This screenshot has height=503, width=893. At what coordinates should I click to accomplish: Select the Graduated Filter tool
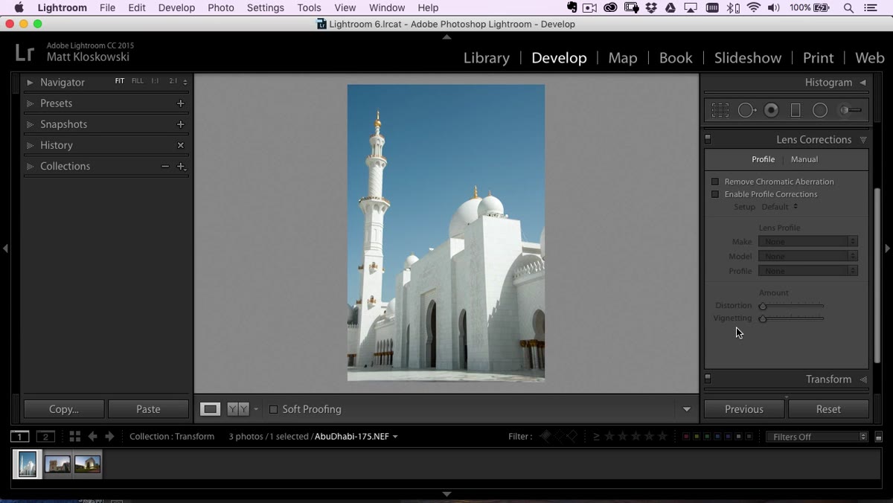coord(796,110)
